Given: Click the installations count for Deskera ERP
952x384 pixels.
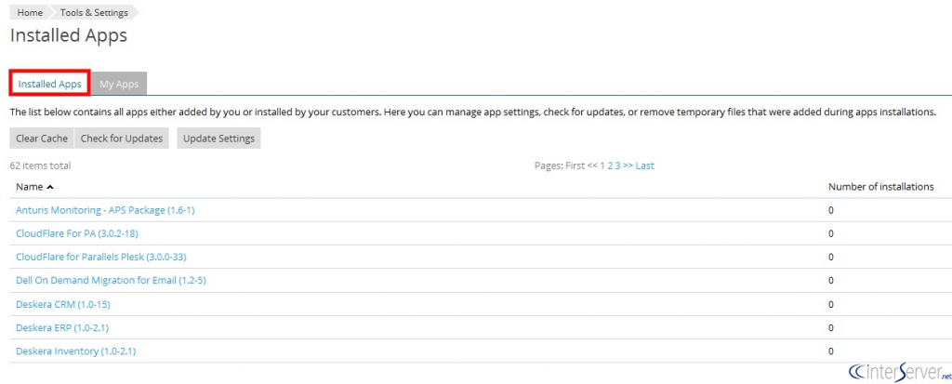Looking at the screenshot, I should [x=831, y=327].
